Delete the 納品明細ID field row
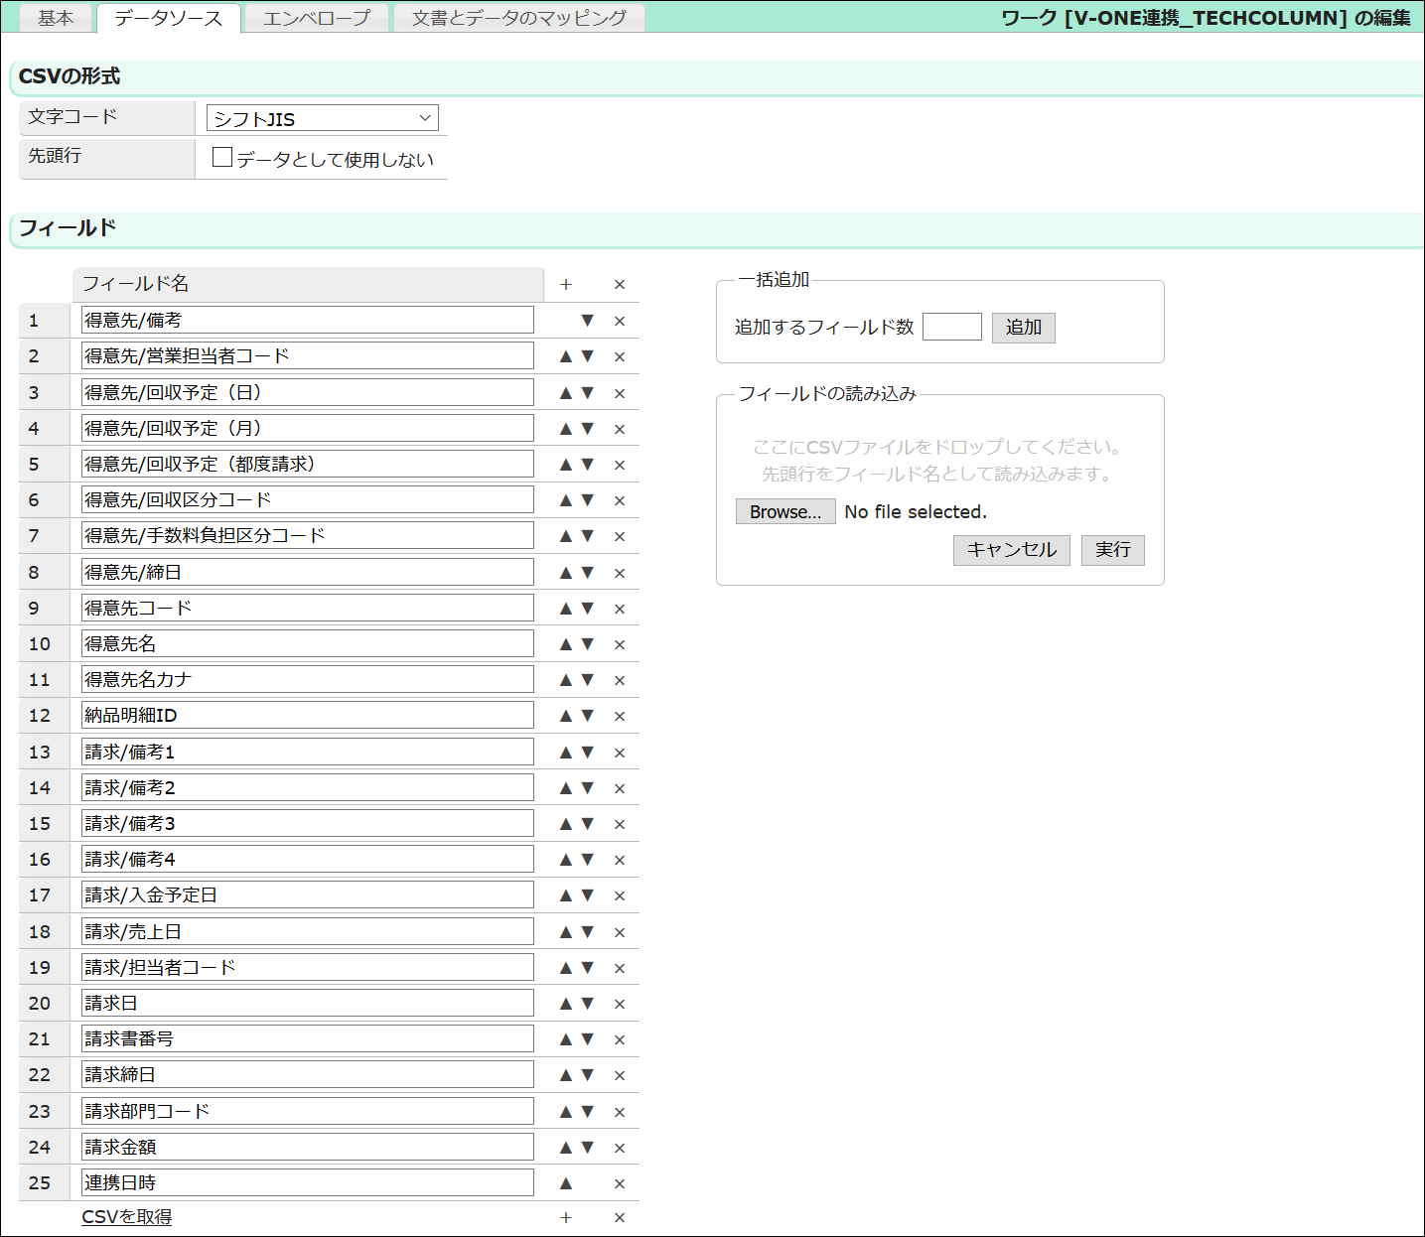 pos(619,715)
